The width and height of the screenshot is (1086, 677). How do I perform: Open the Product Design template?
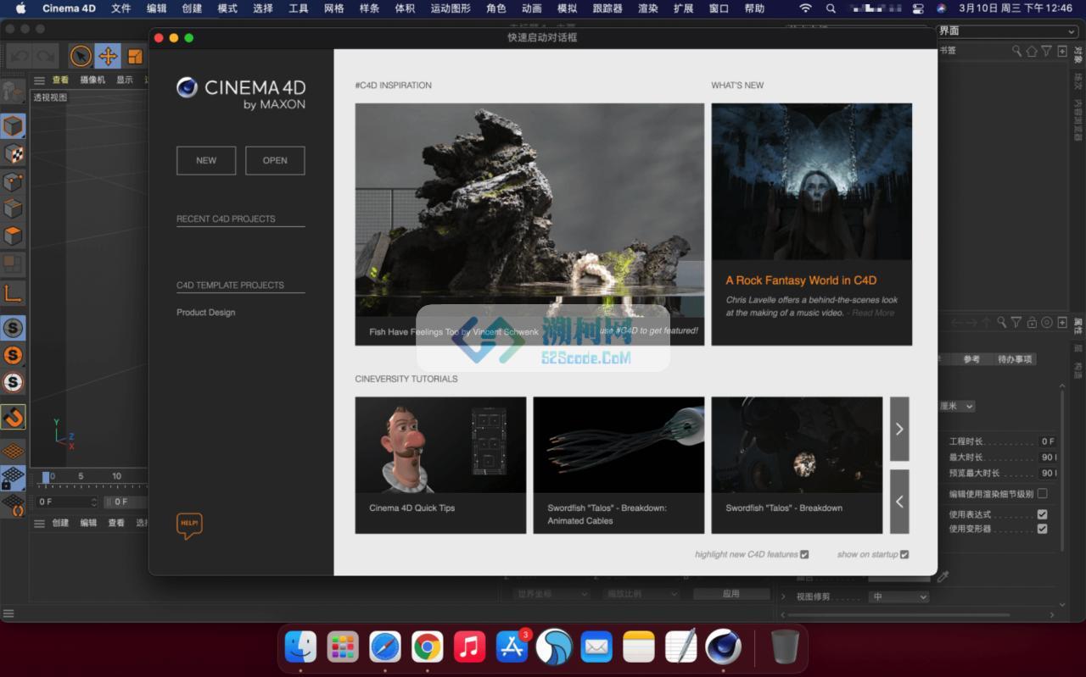(x=206, y=313)
